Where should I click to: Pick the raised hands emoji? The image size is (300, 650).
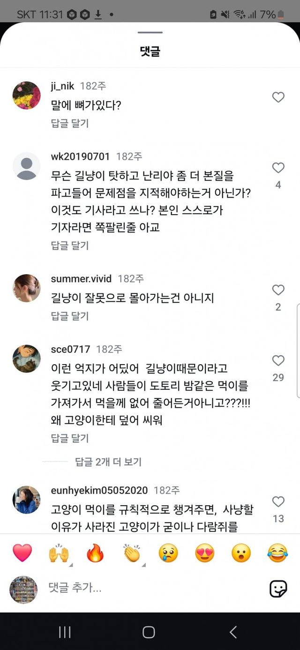coord(59,553)
